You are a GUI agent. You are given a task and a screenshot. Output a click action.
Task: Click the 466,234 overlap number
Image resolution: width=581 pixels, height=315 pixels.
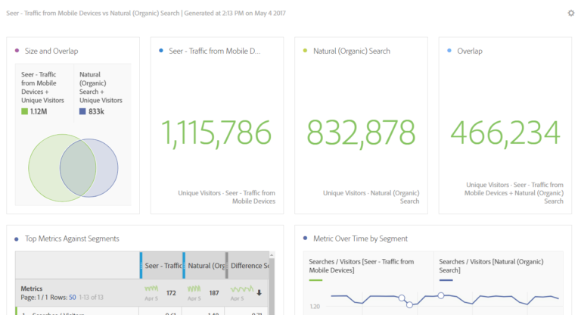pos(505,133)
